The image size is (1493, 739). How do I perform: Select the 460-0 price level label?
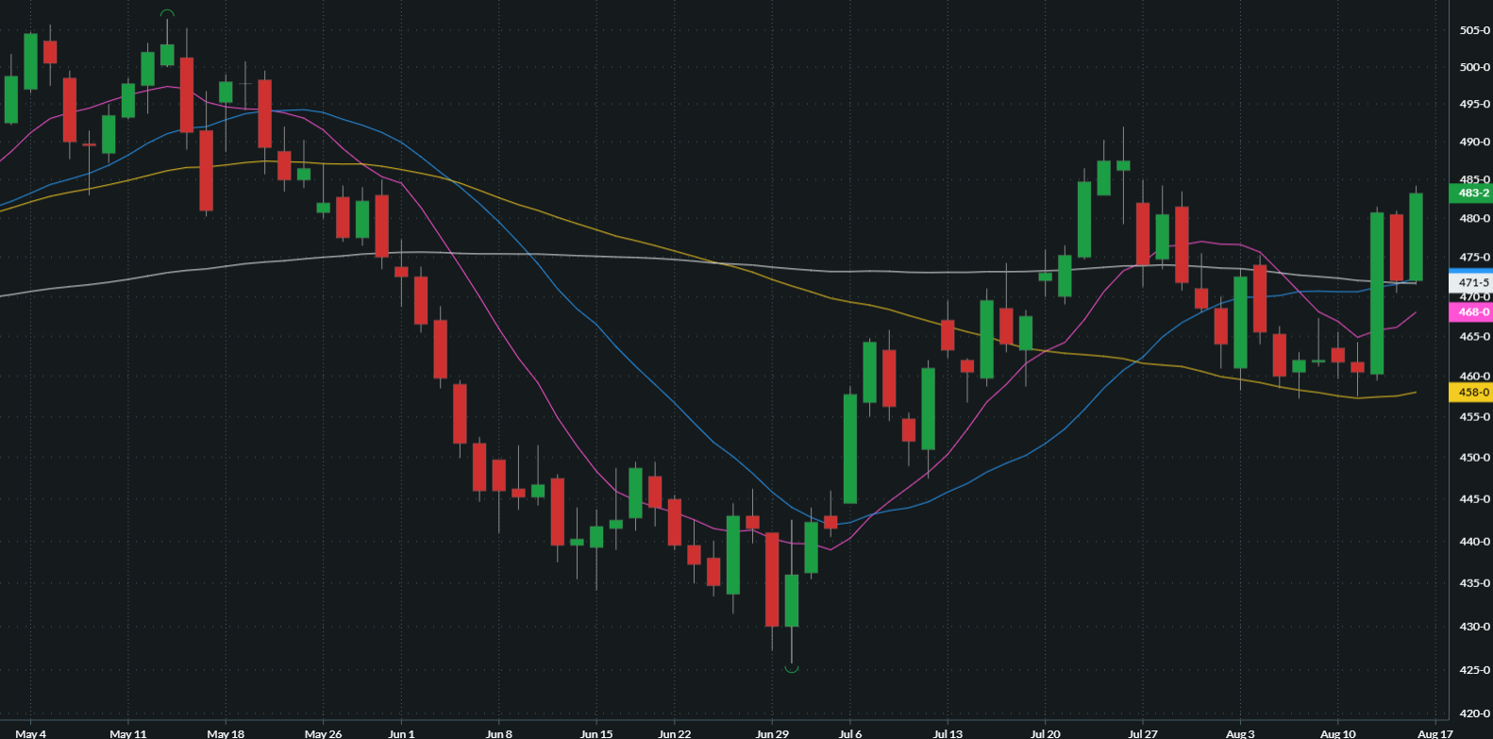[1474, 376]
